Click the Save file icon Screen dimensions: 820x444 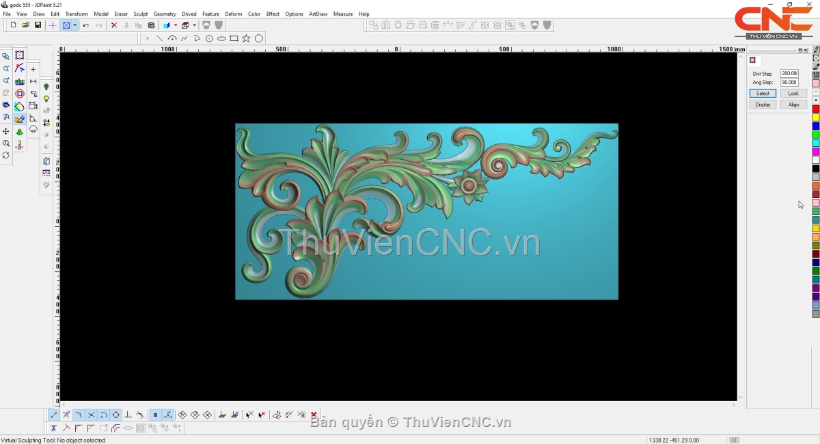pyautogui.click(x=38, y=25)
